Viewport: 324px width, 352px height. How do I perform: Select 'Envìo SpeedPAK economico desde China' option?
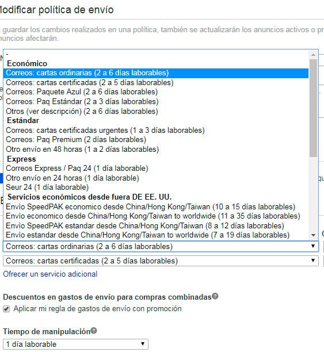(156, 206)
